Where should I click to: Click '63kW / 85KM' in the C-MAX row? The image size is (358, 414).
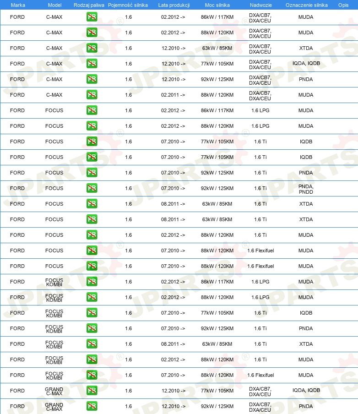(x=217, y=48)
